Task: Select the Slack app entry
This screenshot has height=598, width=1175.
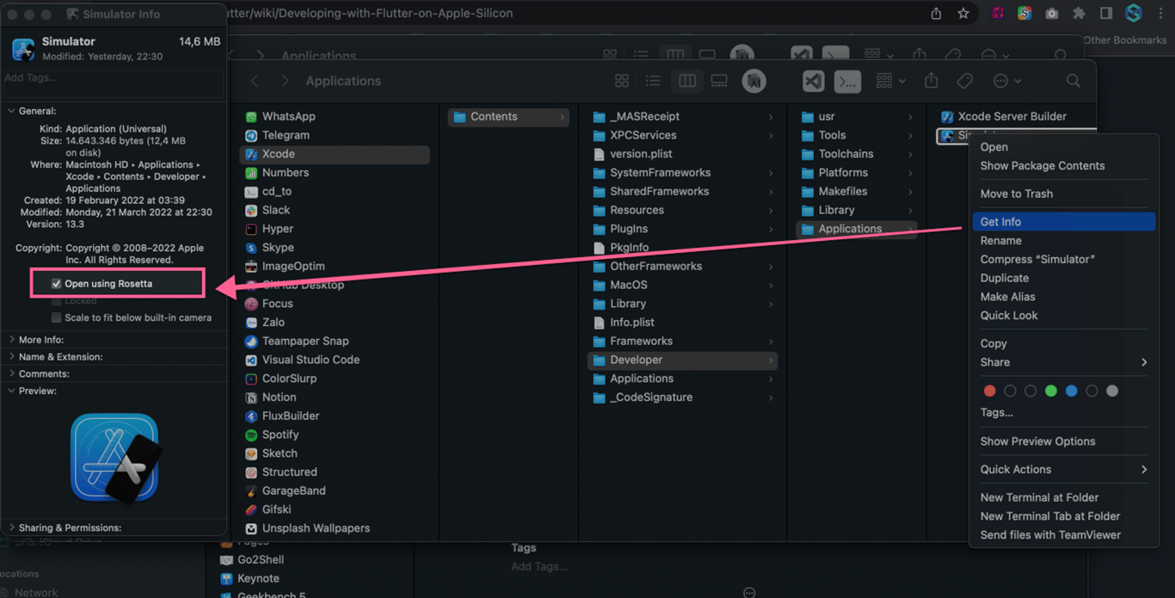Action: coord(275,210)
